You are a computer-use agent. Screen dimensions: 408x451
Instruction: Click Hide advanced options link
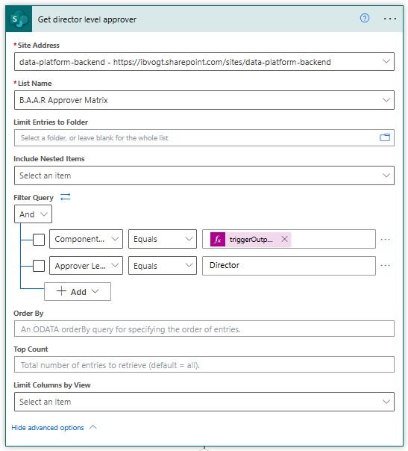(x=54, y=427)
